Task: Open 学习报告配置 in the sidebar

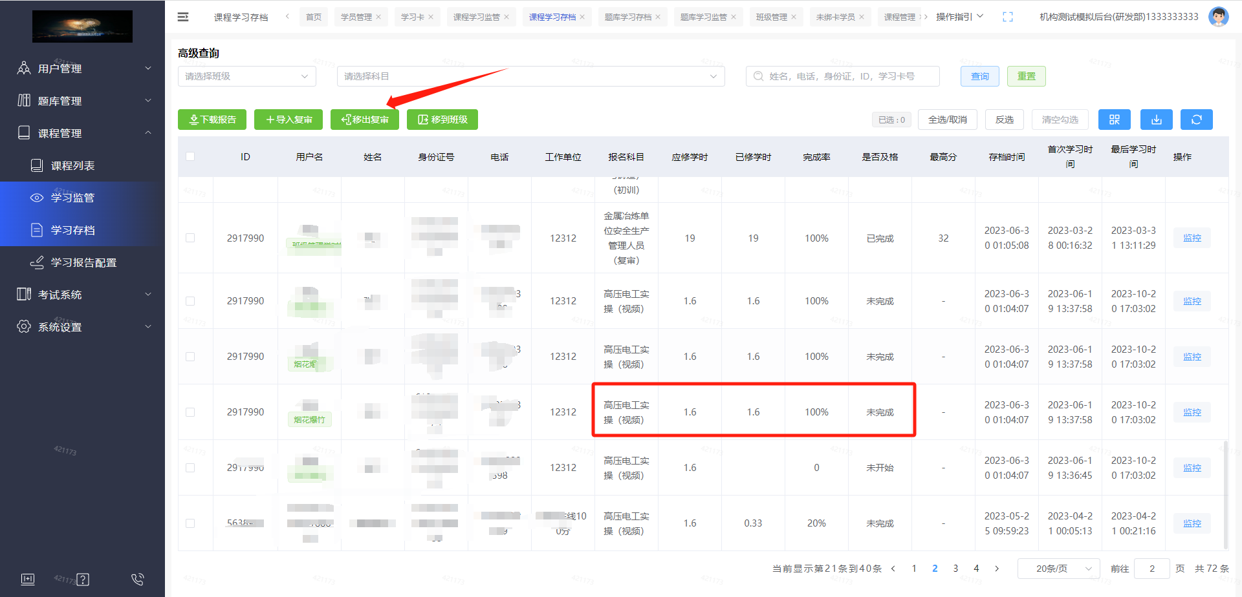Action: pos(83,262)
